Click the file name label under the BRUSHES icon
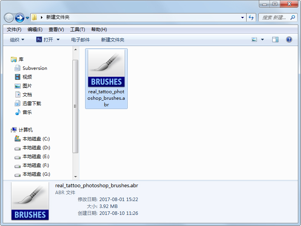 tap(106, 98)
